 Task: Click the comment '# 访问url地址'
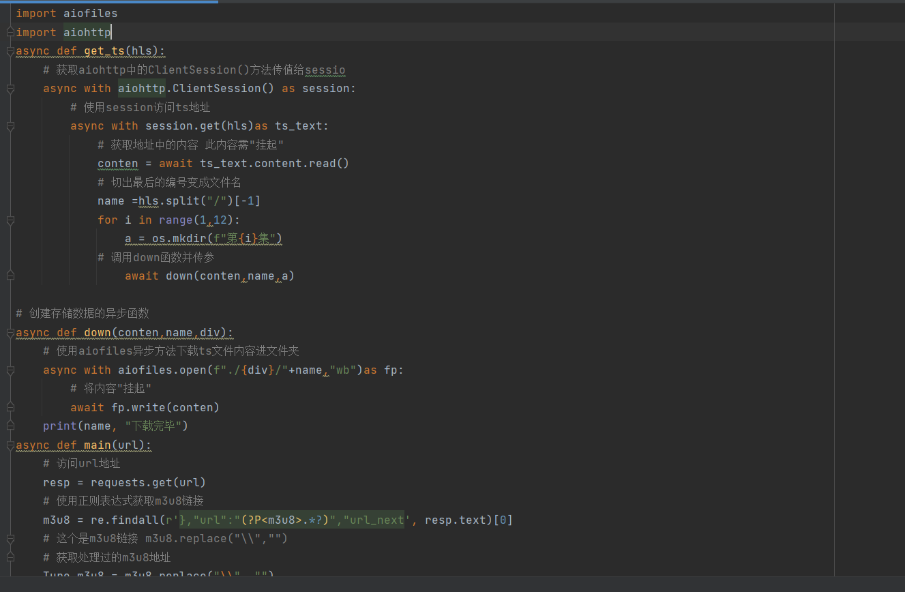[x=82, y=464]
